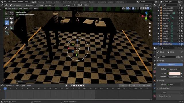184x103 pixels.
Task: Click the Surface Background shader field
Action: tap(174, 69)
